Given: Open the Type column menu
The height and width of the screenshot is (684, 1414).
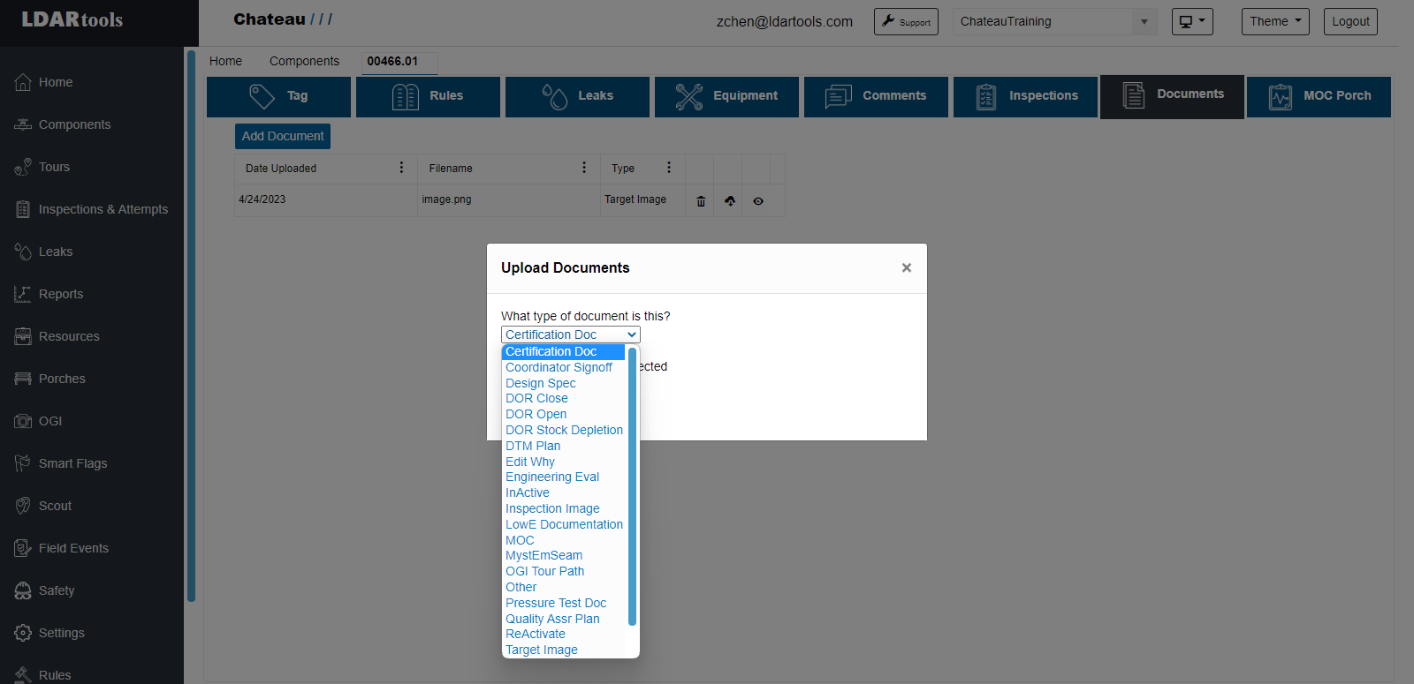Looking at the screenshot, I should [669, 168].
